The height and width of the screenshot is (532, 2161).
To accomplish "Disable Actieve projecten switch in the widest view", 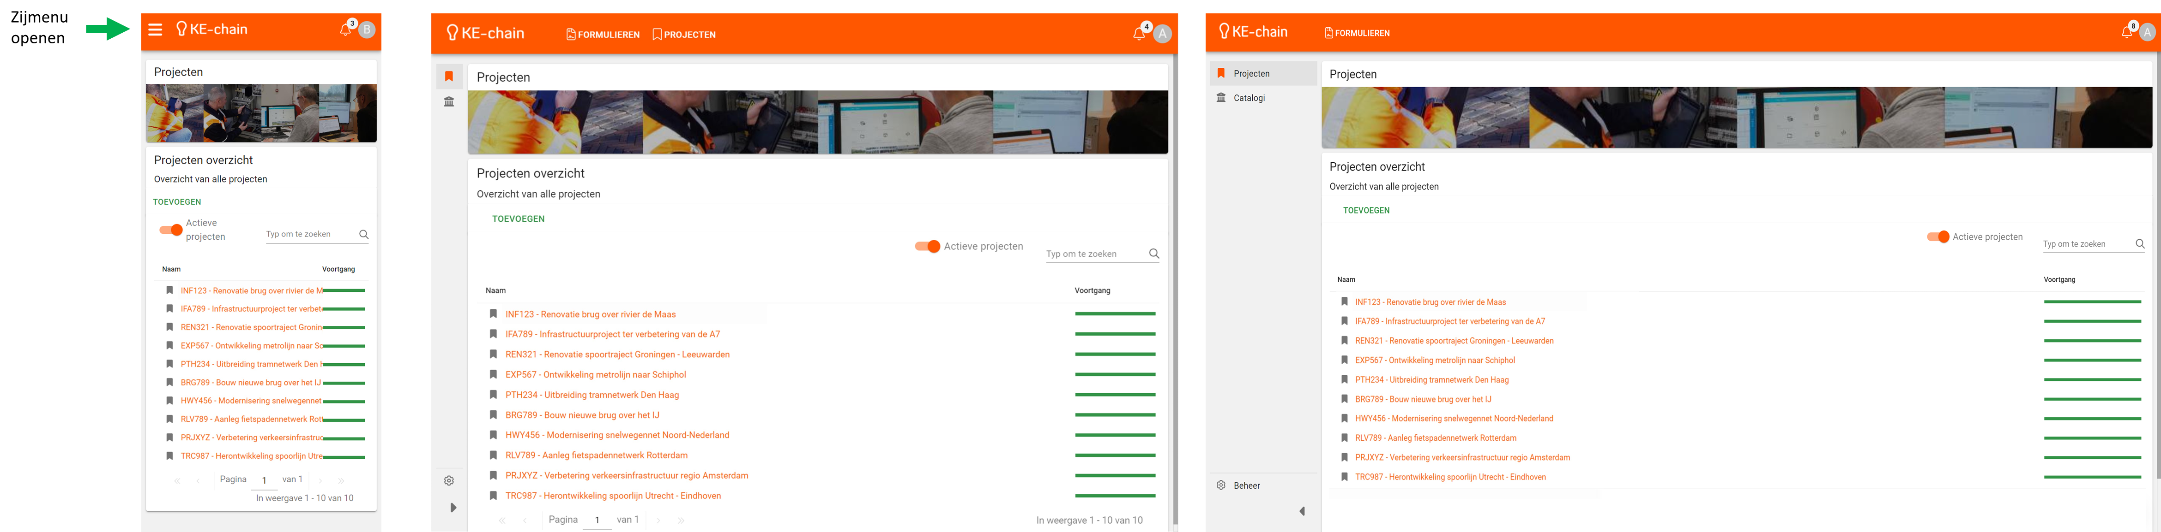I will click(1938, 237).
